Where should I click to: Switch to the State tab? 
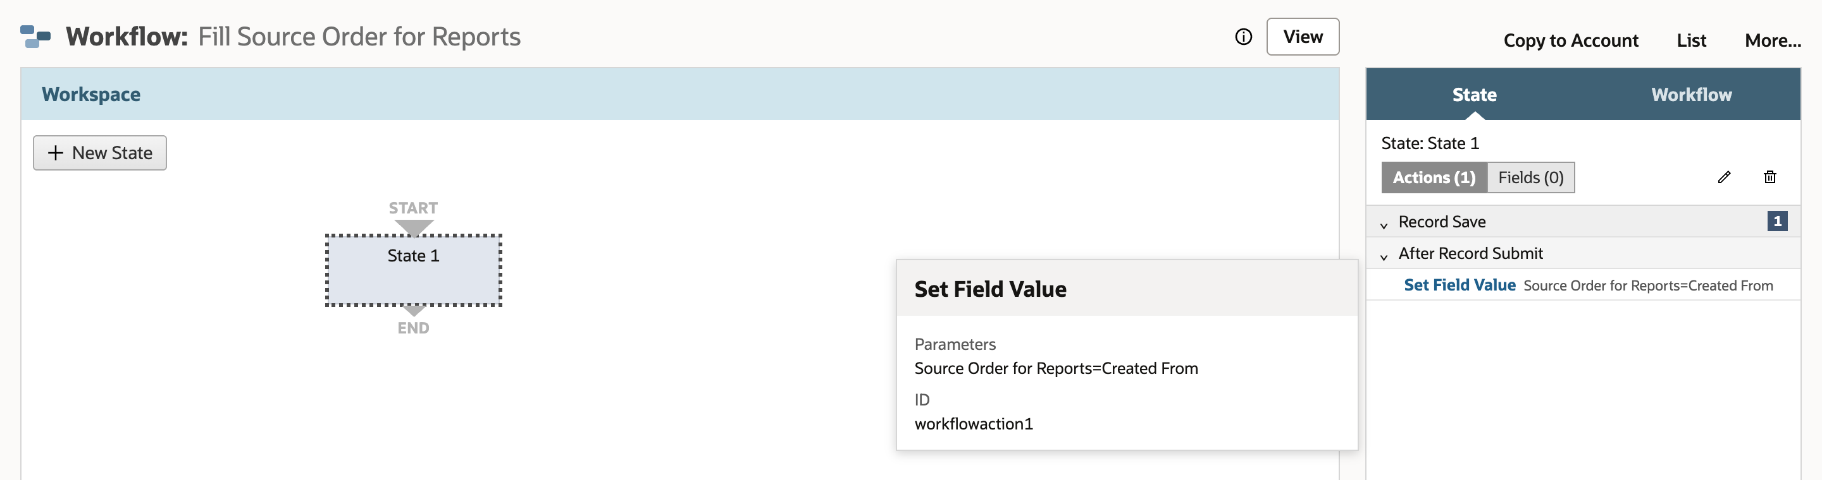pyautogui.click(x=1474, y=95)
